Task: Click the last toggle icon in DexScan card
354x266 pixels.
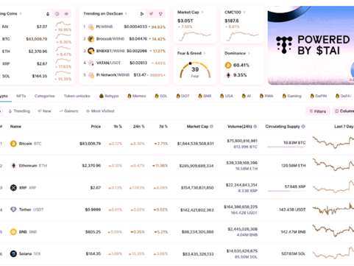Action: 160,14
